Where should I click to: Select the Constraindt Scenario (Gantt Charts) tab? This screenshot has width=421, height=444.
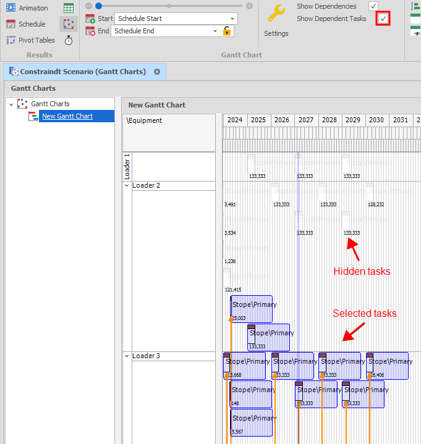(x=82, y=72)
